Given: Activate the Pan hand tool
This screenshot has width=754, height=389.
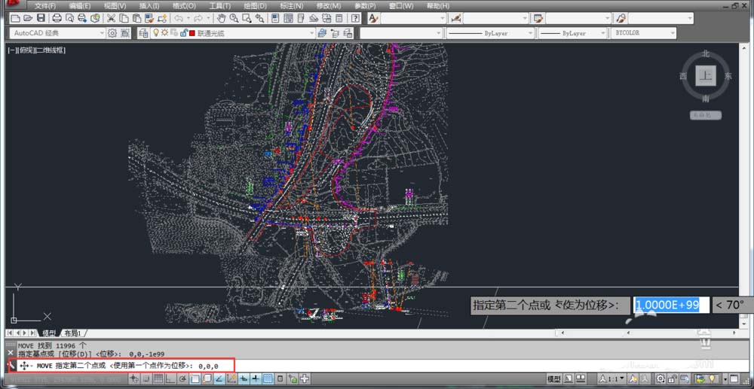Looking at the screenshot, I should pyautogui.click(x=222, y=18).
